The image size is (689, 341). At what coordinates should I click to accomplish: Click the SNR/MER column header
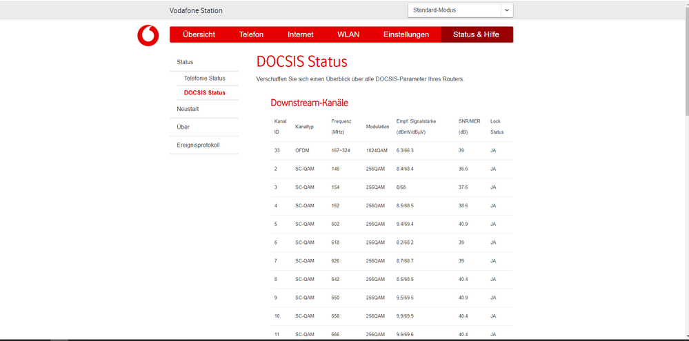point(469,126)
